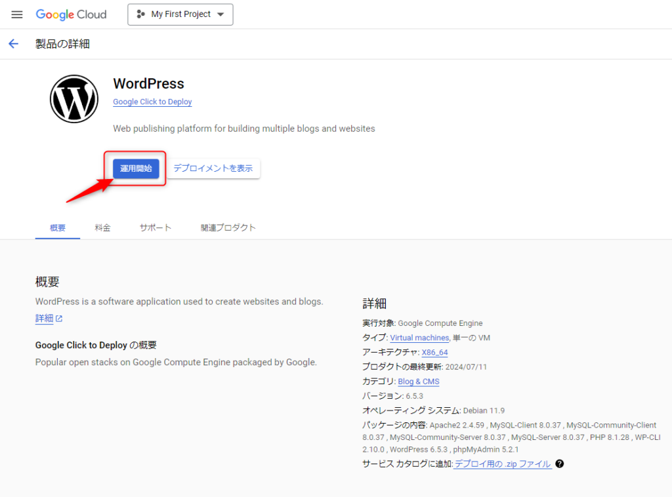This screenshot has width=672, height=497.
Task: Switch to the 料金 tab
Action: point(102,228)
